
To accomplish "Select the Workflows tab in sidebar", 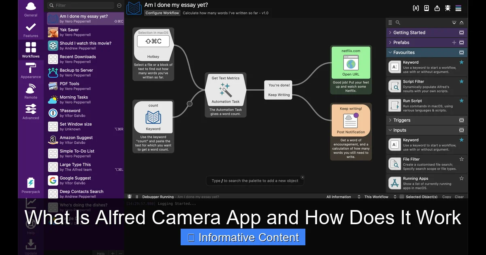I will tap(30, 49).
